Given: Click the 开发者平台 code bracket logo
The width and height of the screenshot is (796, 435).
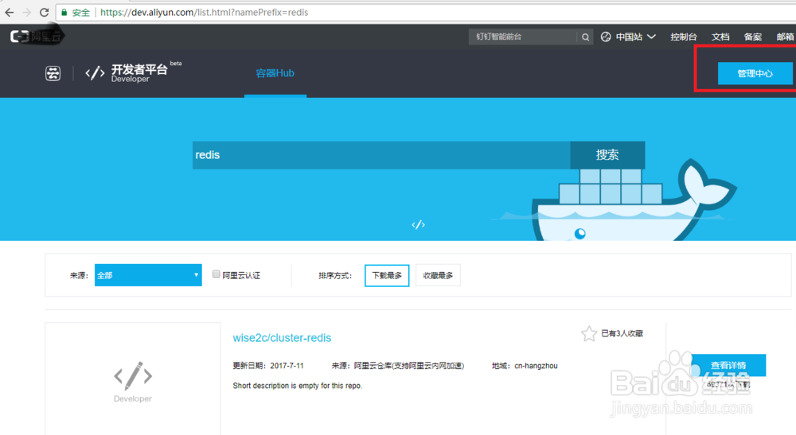Looking at the screenshot, I should (95, 73).
